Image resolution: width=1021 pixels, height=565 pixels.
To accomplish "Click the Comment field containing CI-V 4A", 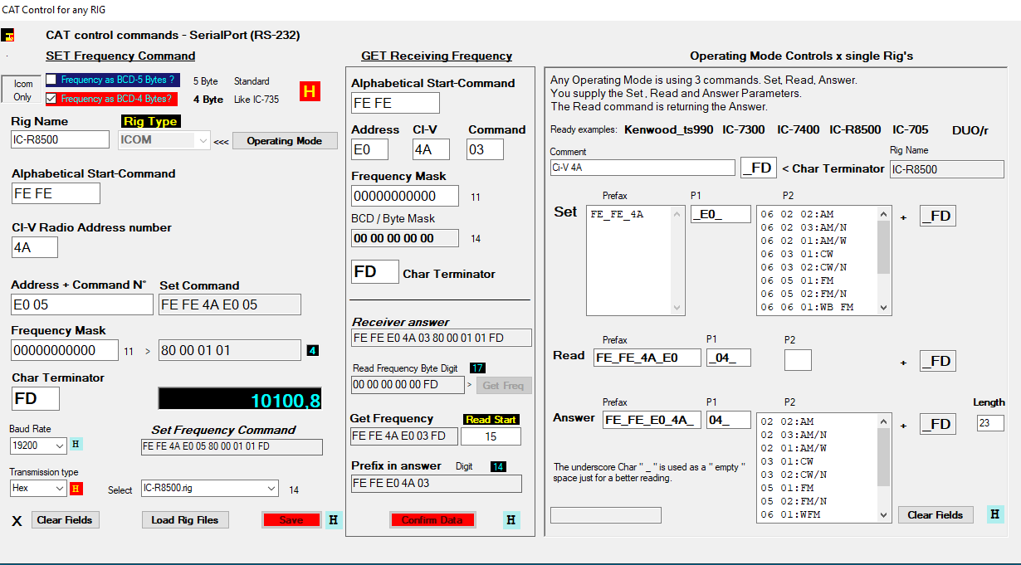I will coord(642,168).
